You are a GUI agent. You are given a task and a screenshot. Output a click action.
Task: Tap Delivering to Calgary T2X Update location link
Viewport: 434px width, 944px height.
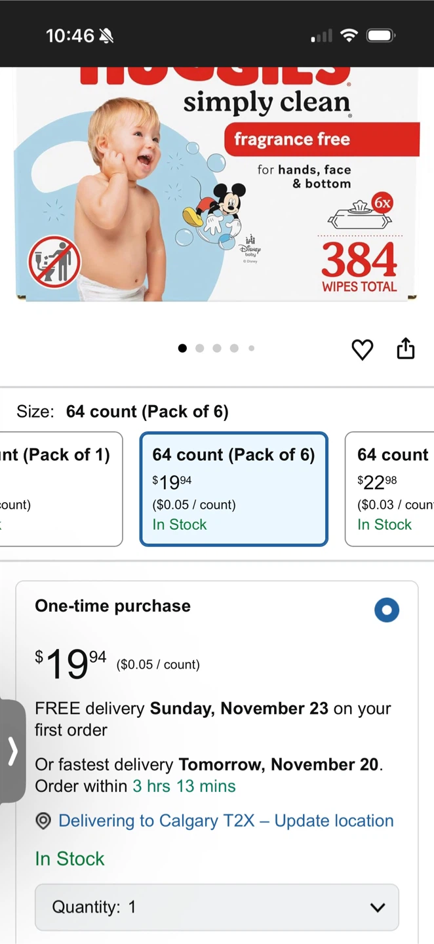(226, 821)
